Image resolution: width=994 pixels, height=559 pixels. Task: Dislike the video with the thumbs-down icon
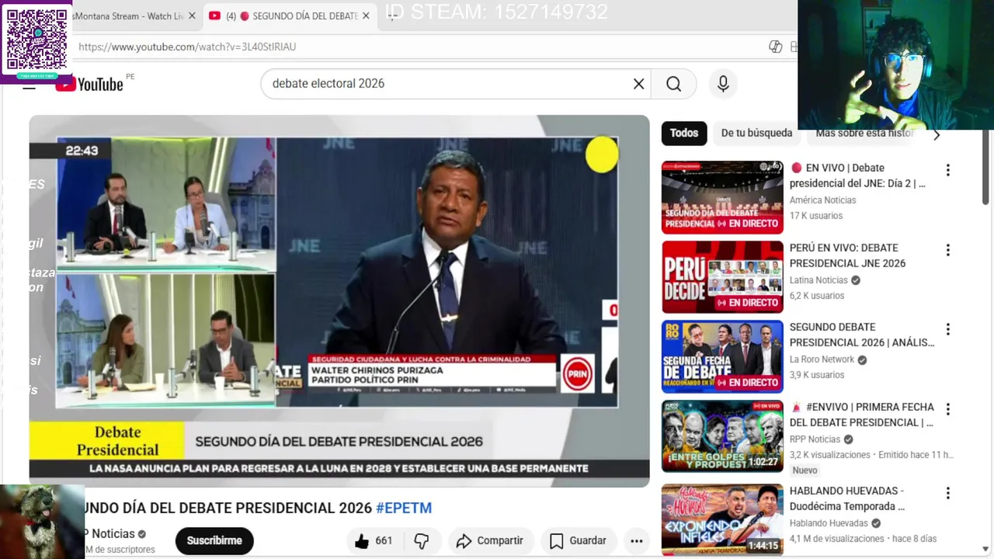422,541
